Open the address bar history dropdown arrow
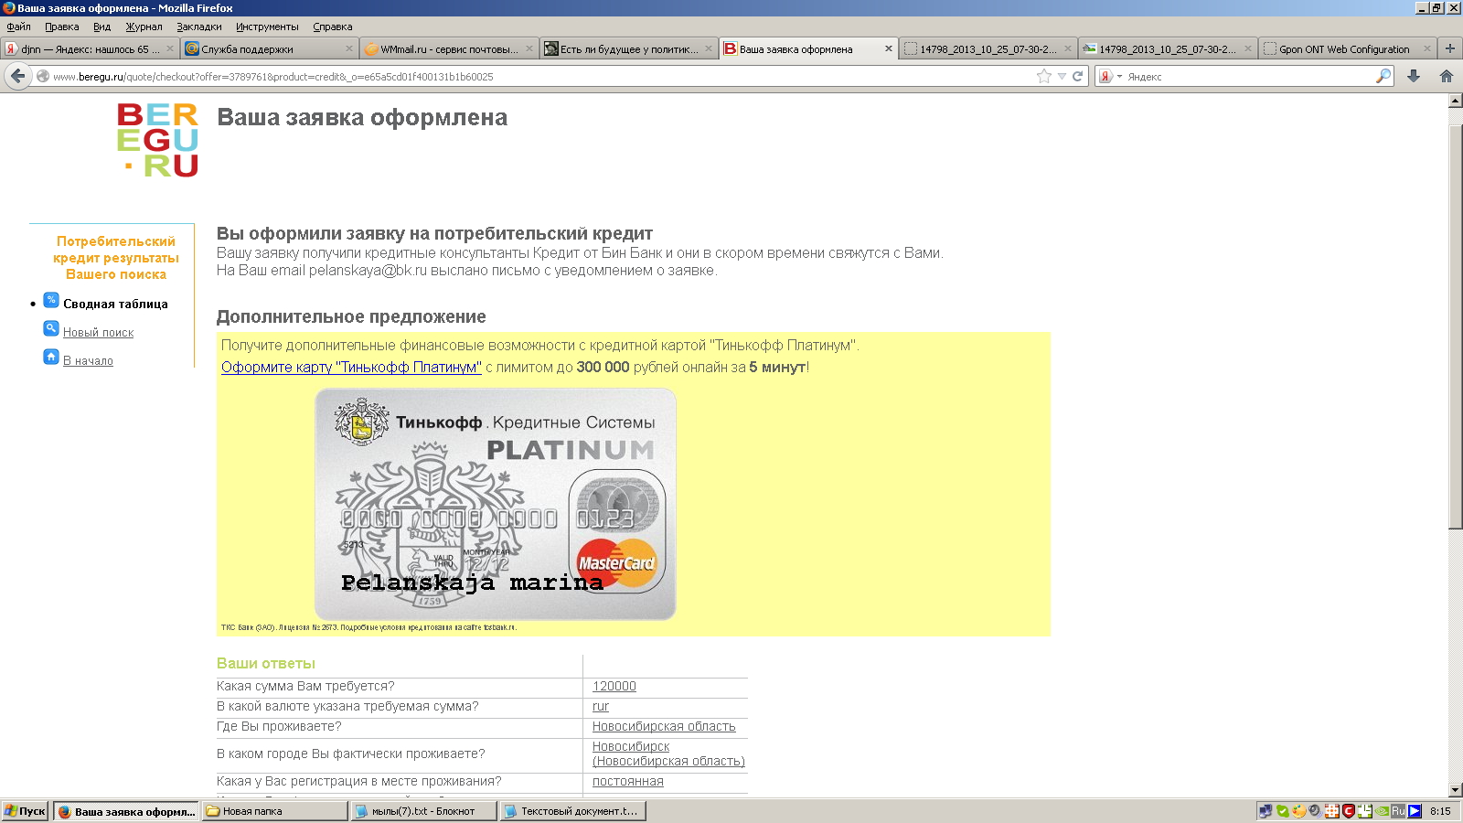The image size is (1463, 823). (x=1062, y=77)
